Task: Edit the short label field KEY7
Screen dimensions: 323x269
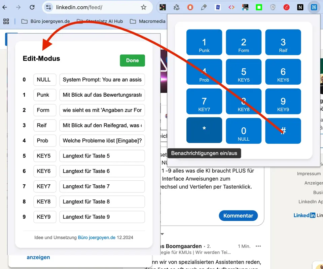Action: pos(45,186)
